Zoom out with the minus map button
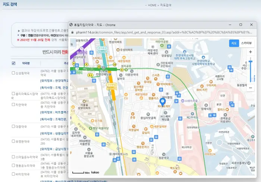Viewport: 261px width, 182px height. 250,88
